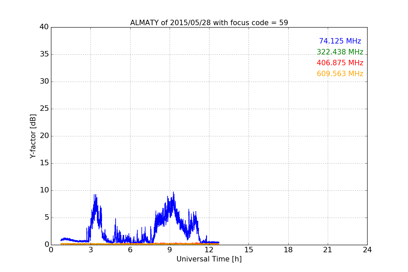Click y-axis tick label 40
The height and width of the screenshot is (272, 408).
(x=44, y=27)
